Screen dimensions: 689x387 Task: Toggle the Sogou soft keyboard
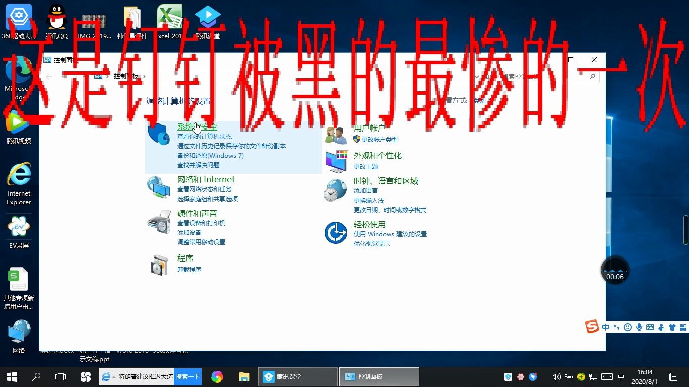click(651, 327)
